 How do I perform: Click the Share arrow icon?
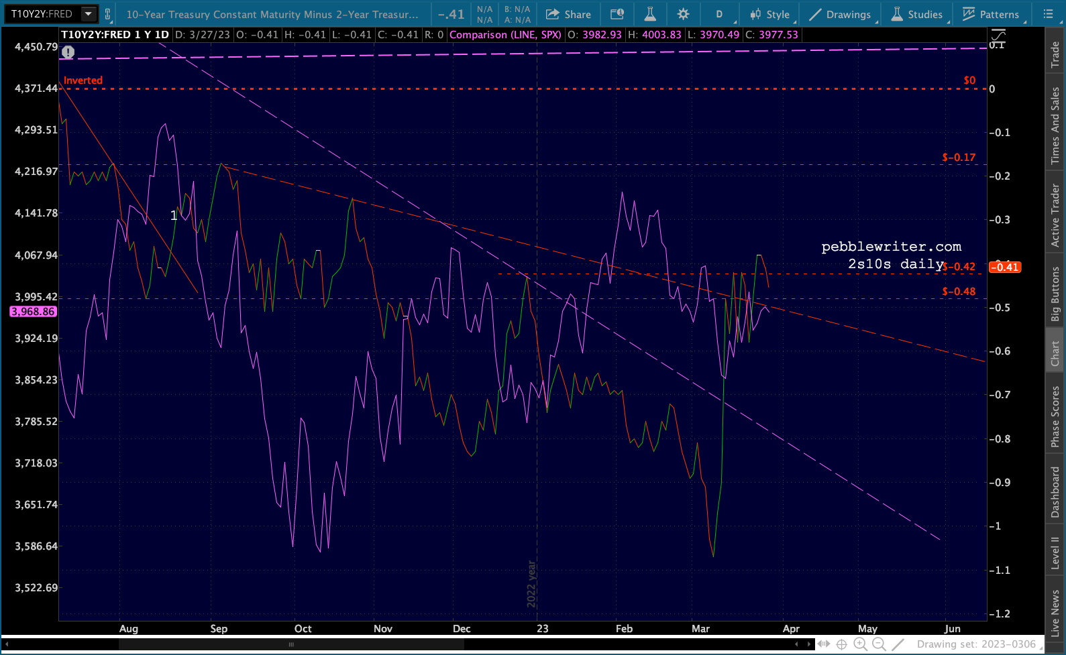553,14
